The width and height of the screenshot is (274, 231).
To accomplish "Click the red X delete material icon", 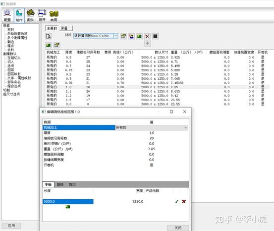I will pyautogui.click(x=147, y=36).
